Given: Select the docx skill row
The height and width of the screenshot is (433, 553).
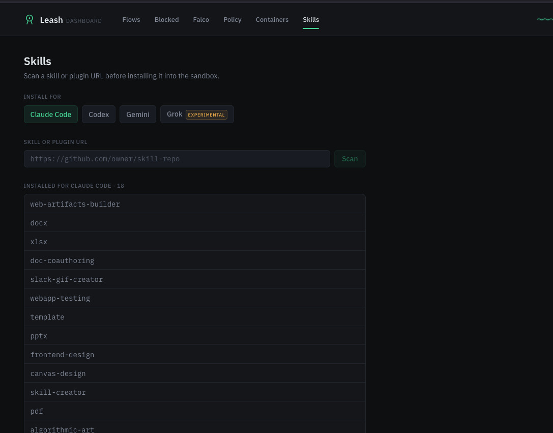Looking at the screenshot, I should [x=195, y=222].
